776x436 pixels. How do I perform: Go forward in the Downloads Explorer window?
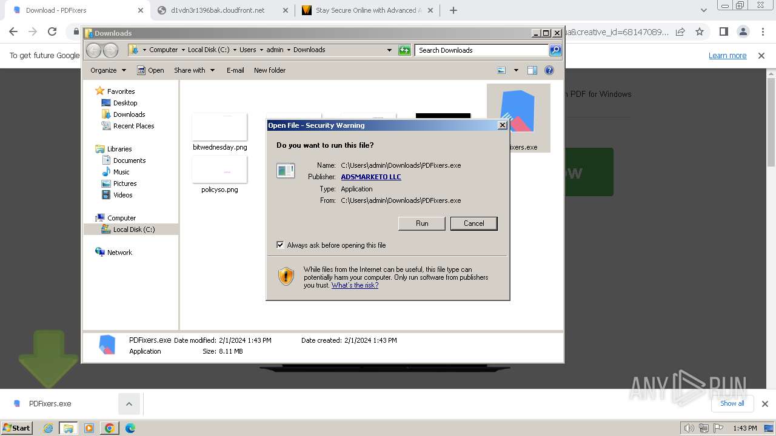[x=110, y=50]
